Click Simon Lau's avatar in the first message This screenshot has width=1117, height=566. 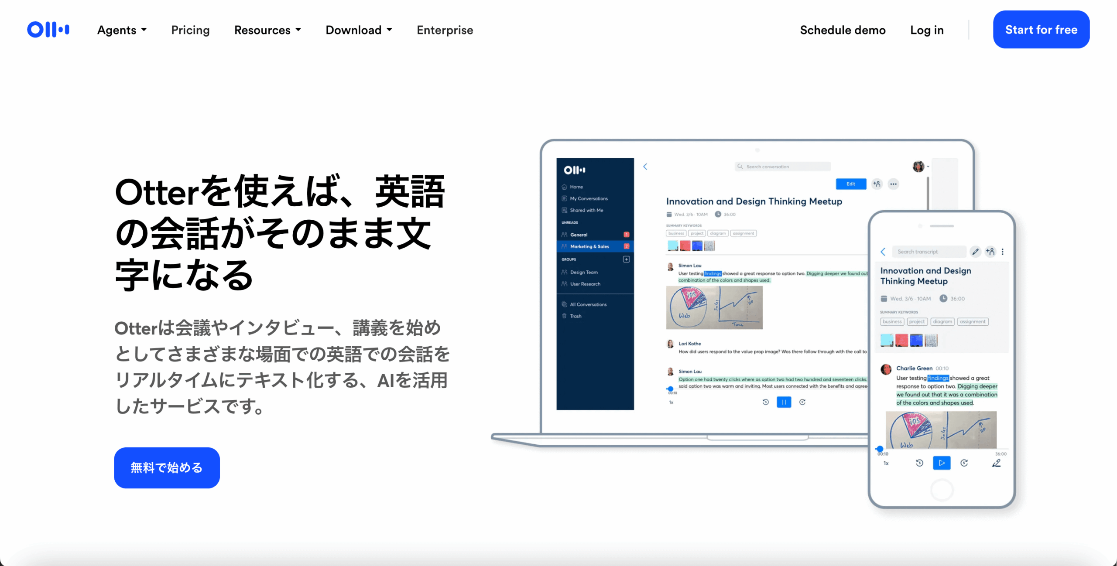coord(670,267)
